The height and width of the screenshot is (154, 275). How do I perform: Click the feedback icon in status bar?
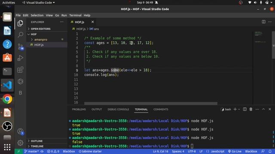coord(263,151)
